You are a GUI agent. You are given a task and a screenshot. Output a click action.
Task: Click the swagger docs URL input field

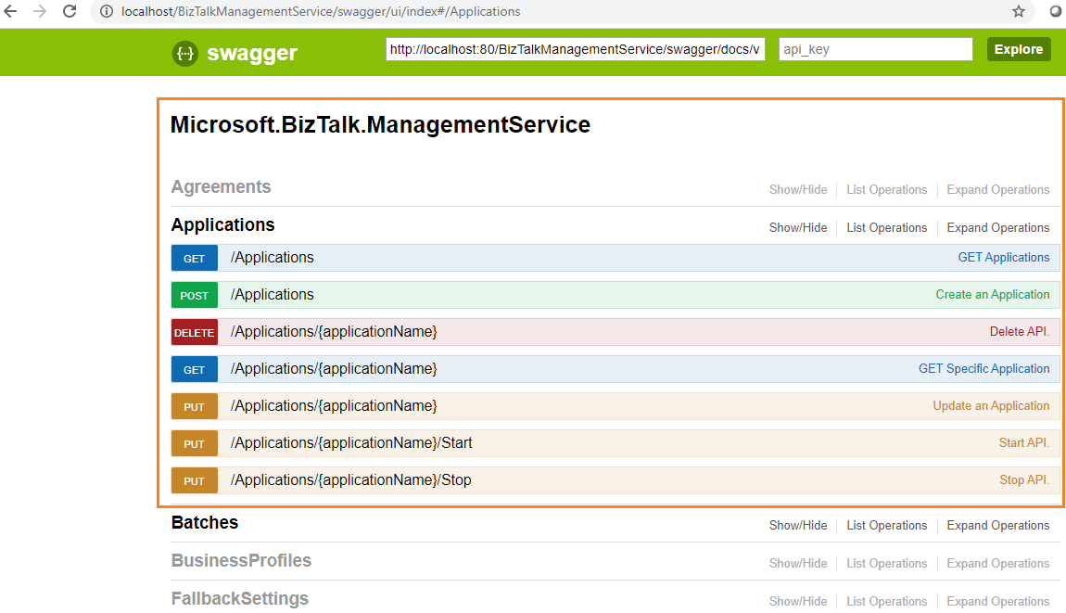[x=575, y=49]
